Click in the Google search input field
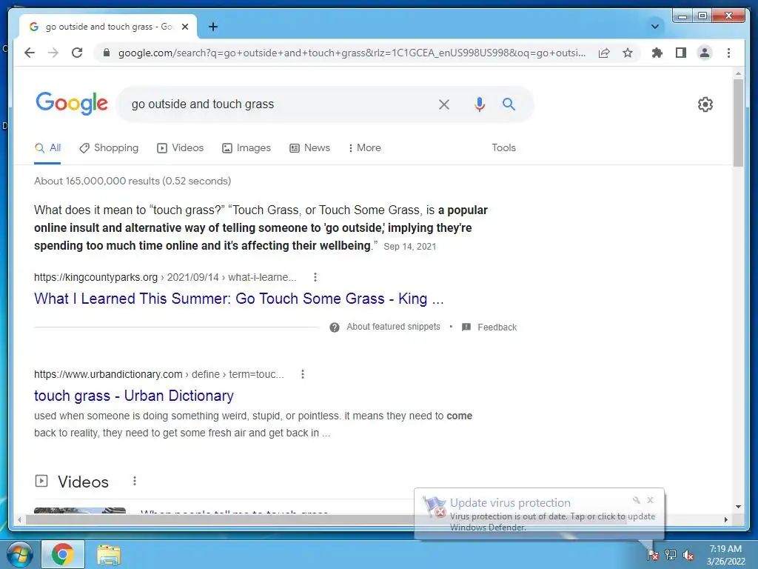Screen dimensions: 758x569 281,104
